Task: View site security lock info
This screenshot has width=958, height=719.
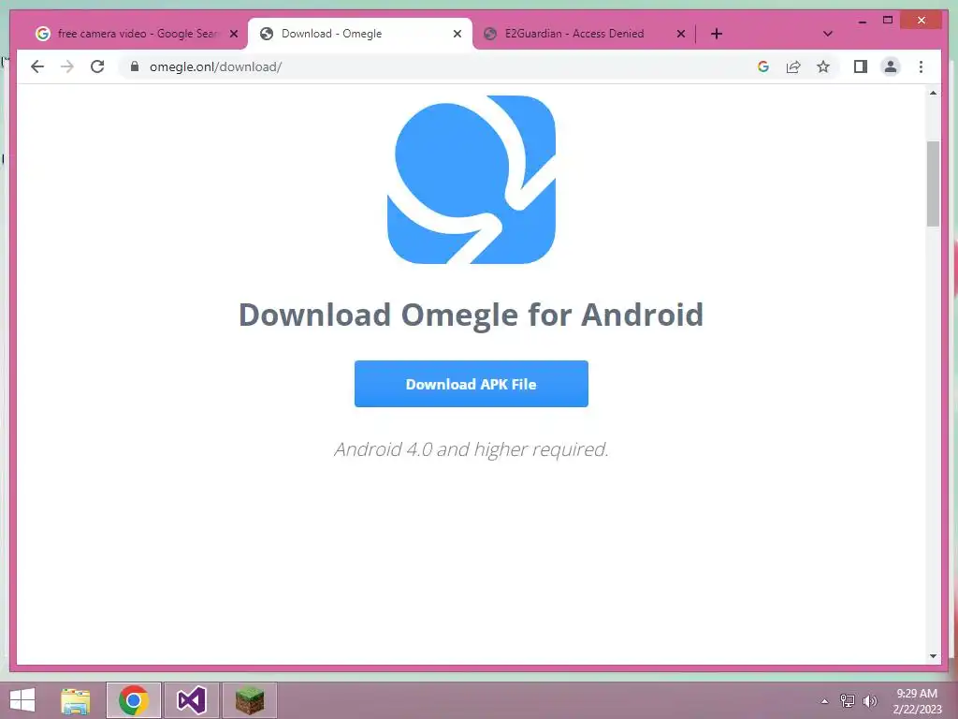Action: (x=135, y=66)
